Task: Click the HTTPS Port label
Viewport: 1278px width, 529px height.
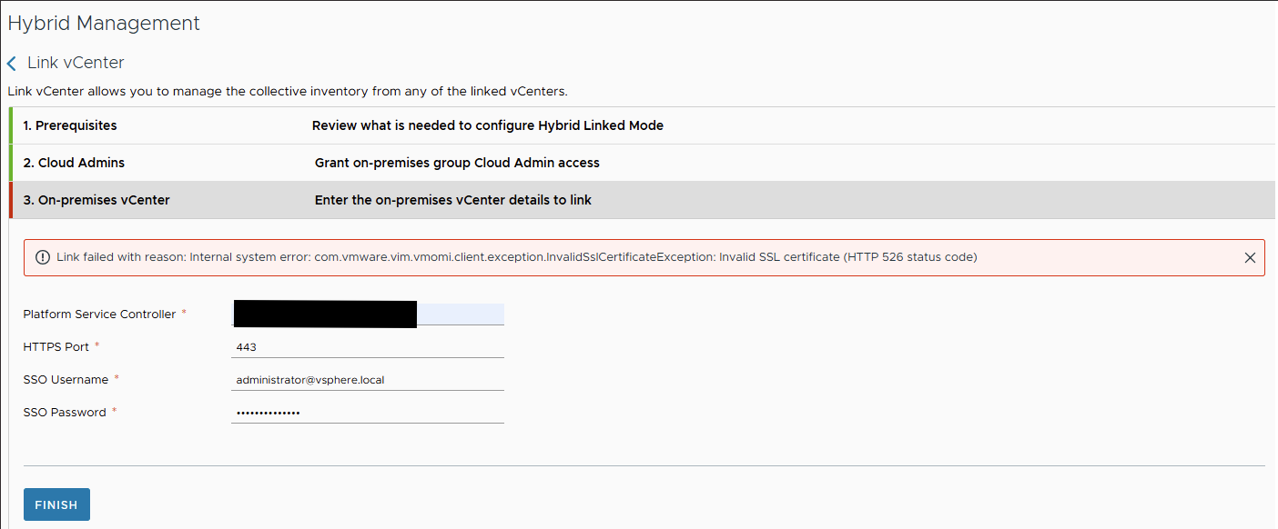Action: [x=56, y=347]
